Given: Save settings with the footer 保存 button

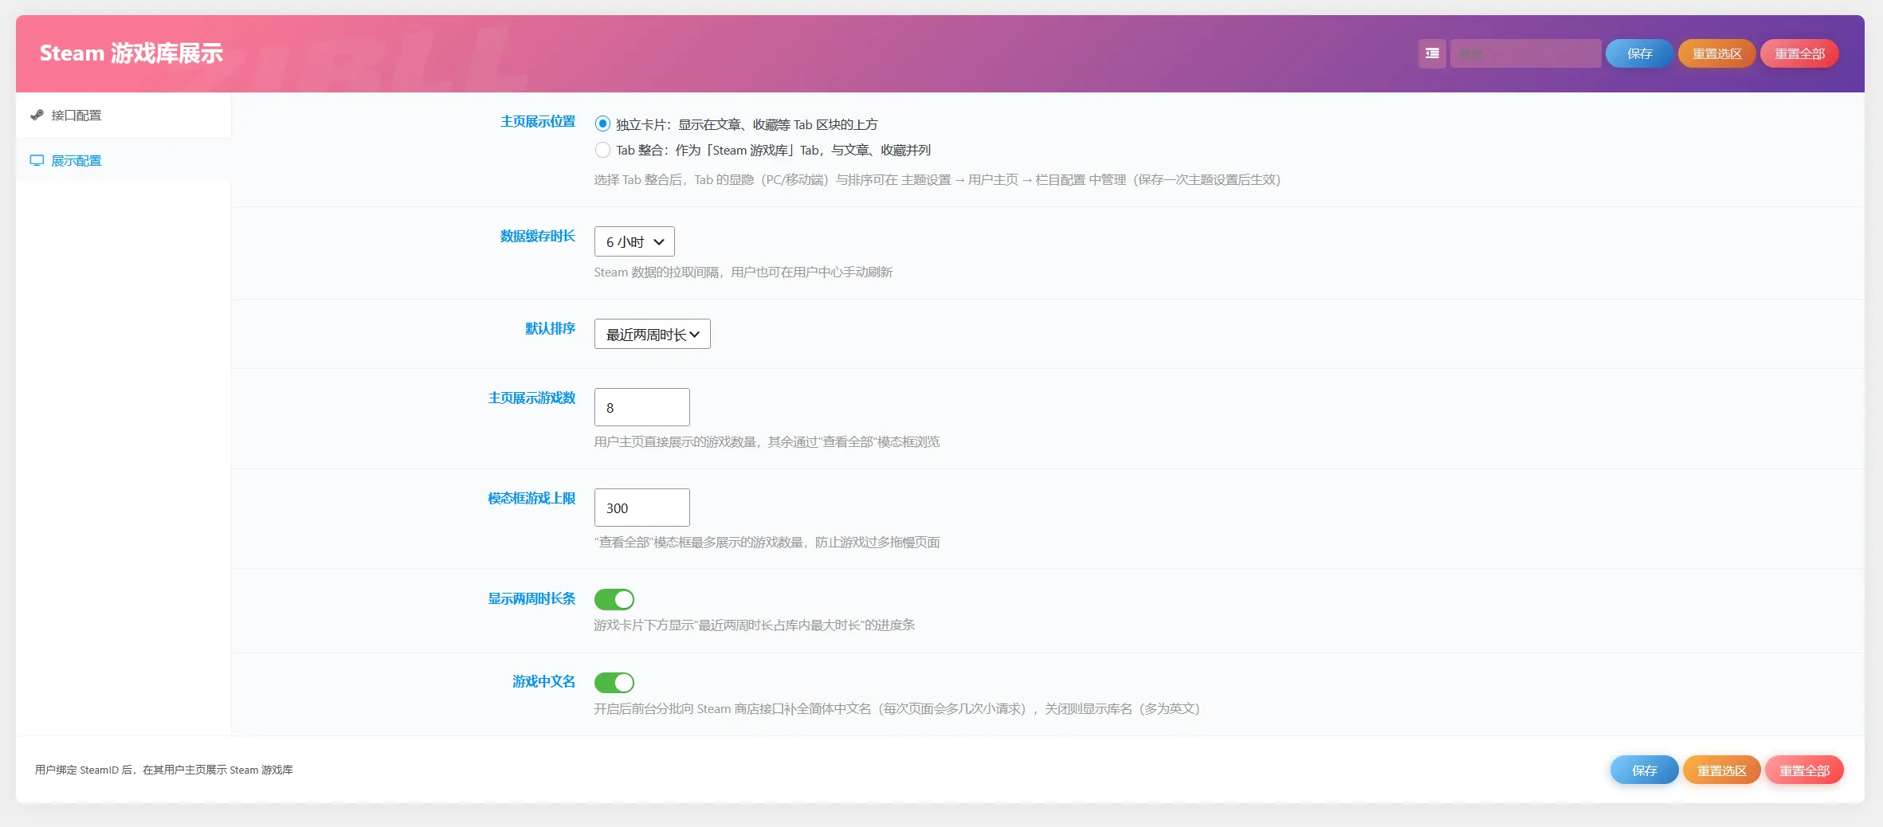Looking at the screenshot, I should click(1644, 770).
